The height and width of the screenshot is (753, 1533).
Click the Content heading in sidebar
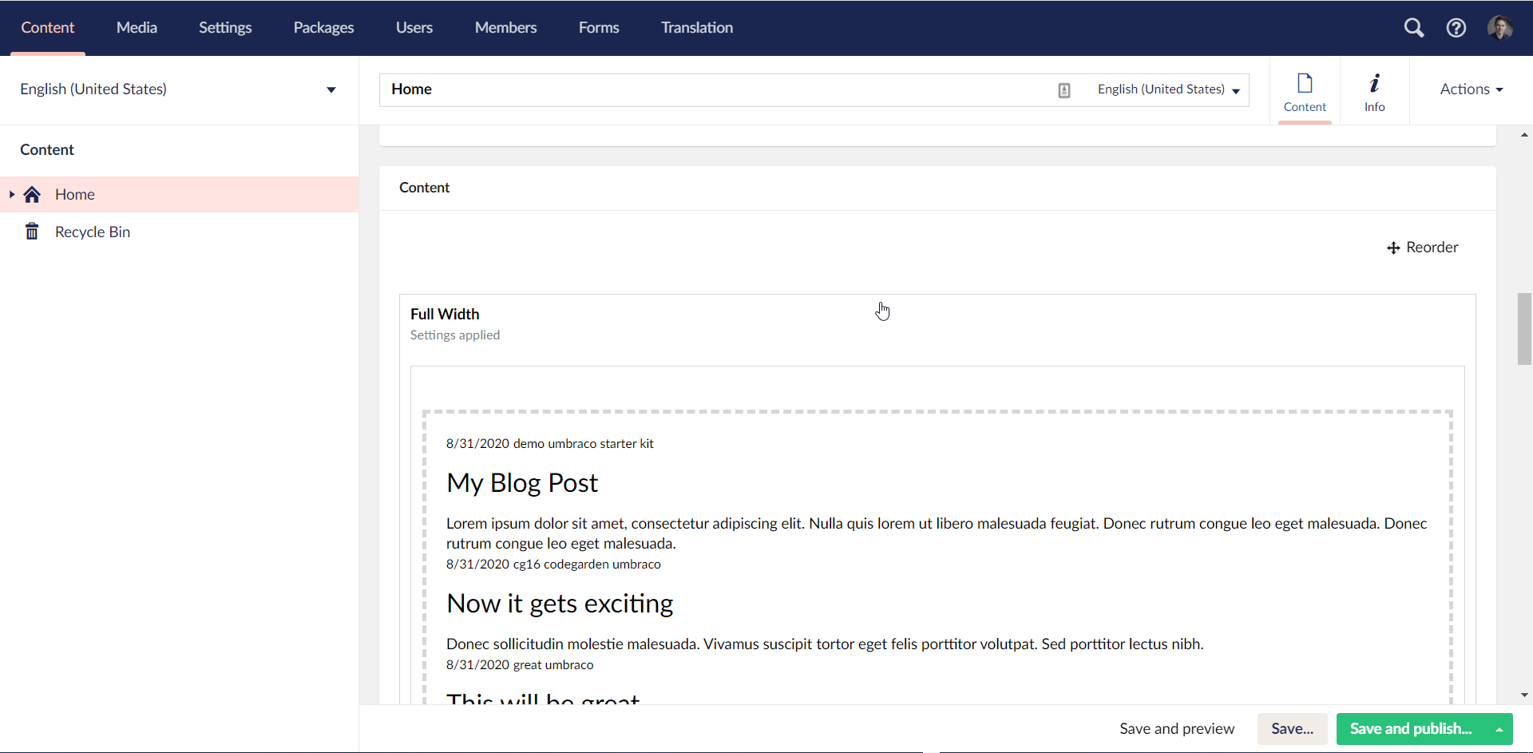pyautogui.click(x=47, y=150)
